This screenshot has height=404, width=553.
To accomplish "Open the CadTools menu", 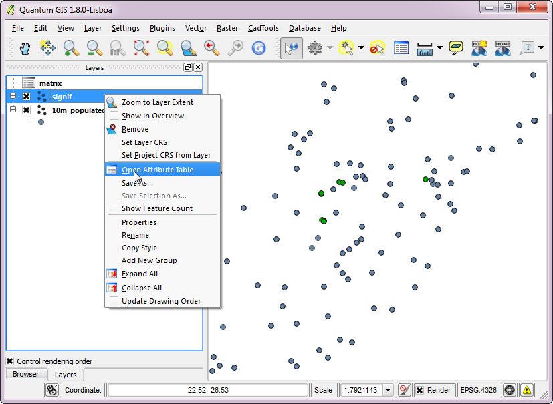I will pos(263,28).
